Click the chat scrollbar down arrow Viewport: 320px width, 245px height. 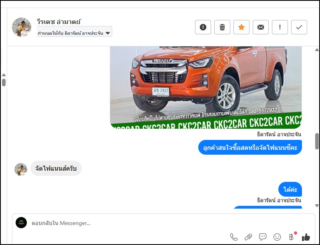[317, 205]
